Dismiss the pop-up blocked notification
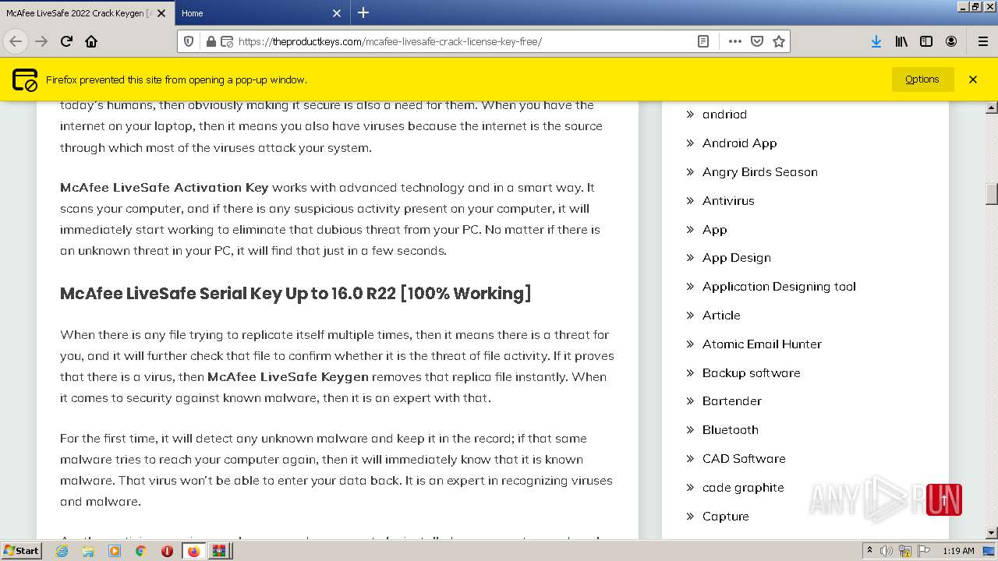This screenshot has width=998, height=561. (x=972, y=79)
